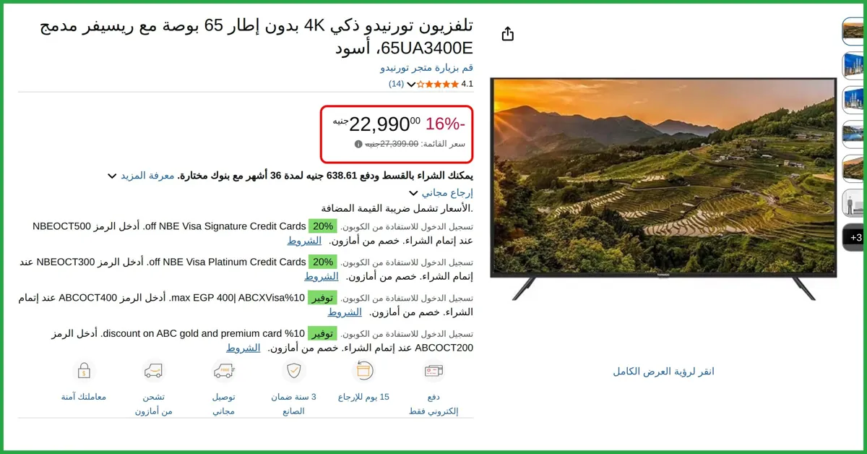The height and width of the screenshot is (454, 867).
Task: Open الشروط terms for ABCOCT200 coupon
Action: 243,348
